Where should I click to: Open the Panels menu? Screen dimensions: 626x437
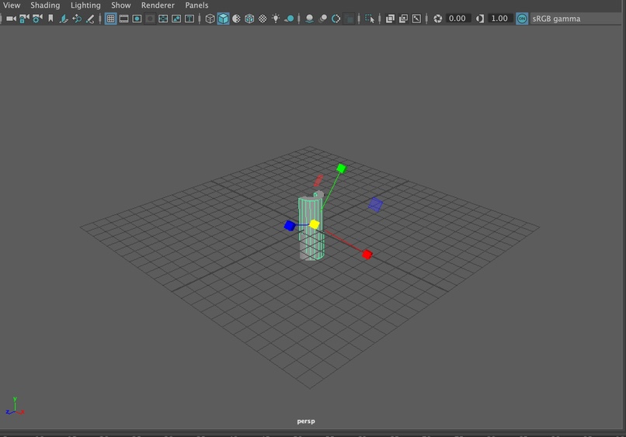point(196,5)
